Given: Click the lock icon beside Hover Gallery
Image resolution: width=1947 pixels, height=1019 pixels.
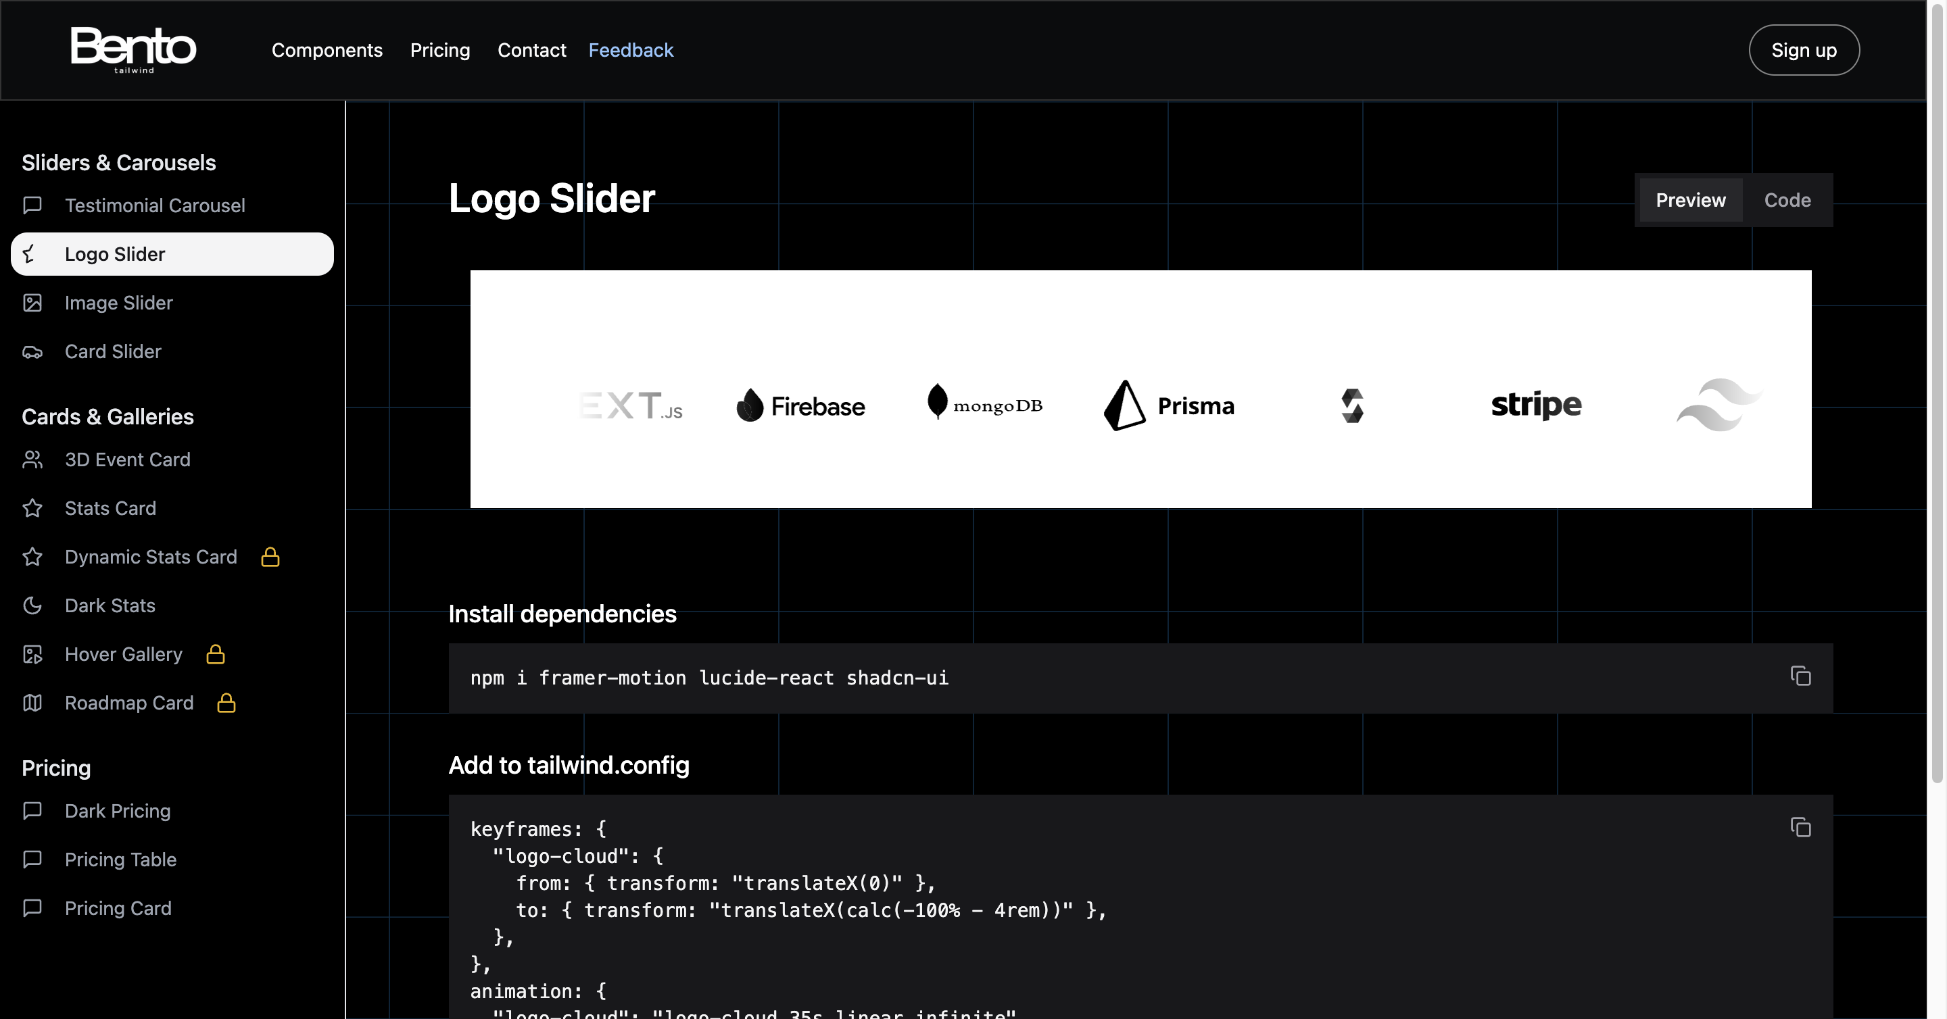Looking at the screenshot, I should click(216, 654).
